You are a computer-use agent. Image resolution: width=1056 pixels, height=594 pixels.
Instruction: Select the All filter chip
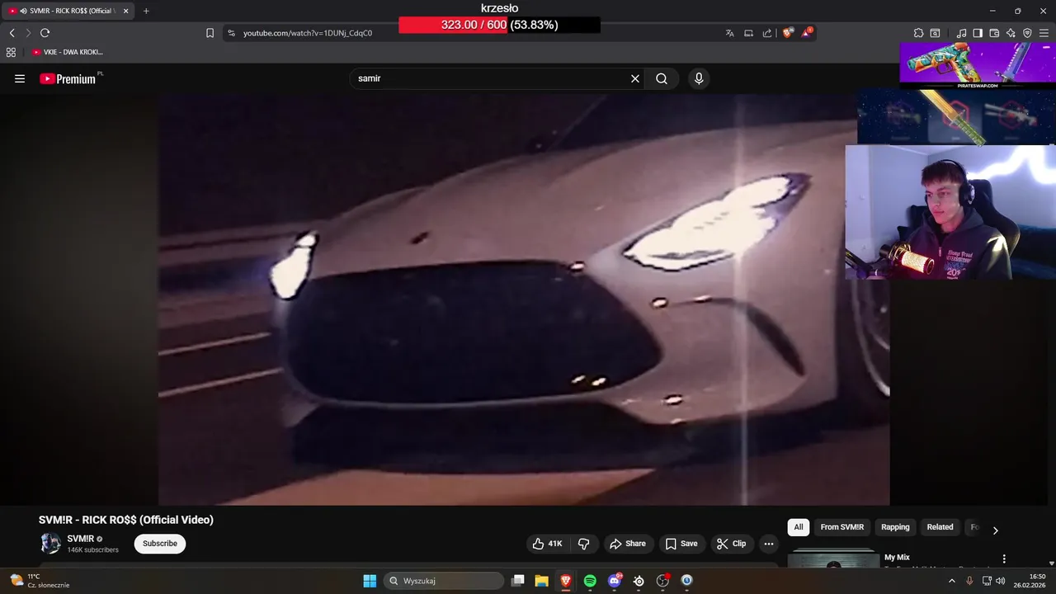pos(799,527)
